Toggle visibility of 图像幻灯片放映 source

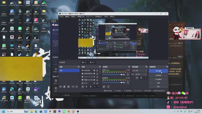point(94,80)
